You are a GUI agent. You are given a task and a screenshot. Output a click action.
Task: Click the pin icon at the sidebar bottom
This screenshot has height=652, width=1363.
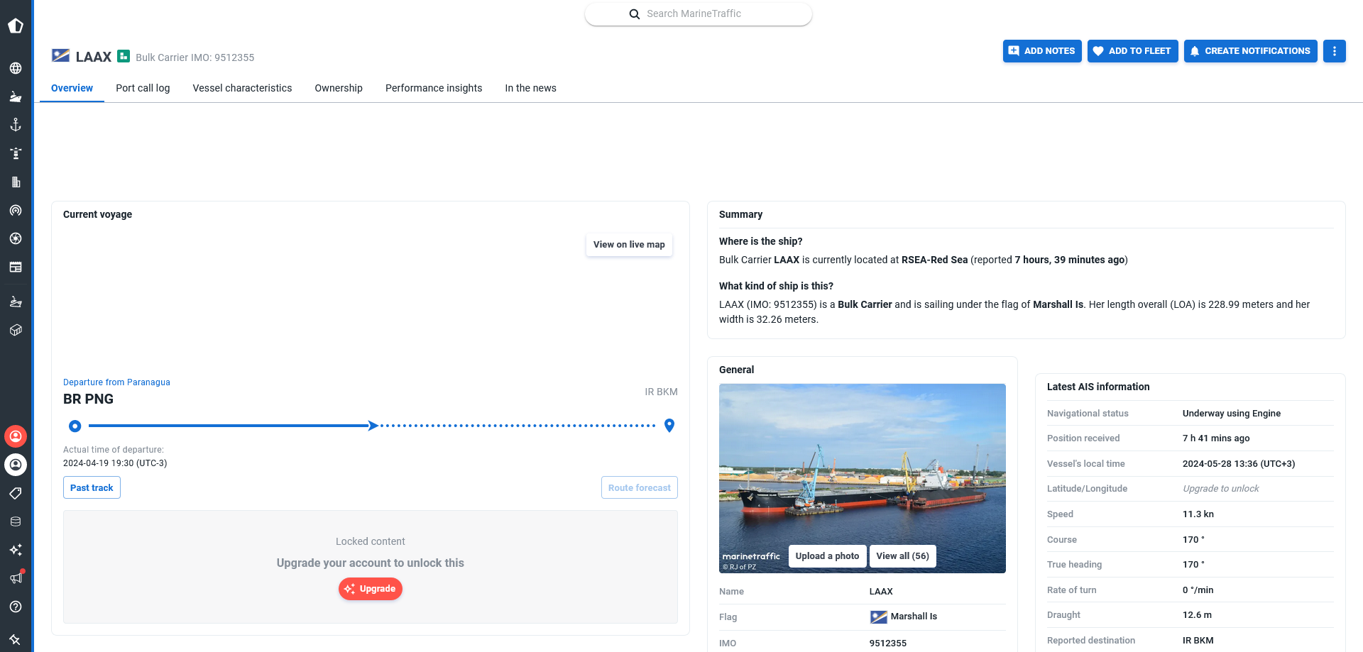pyautogui.click(x=16, y=639)
